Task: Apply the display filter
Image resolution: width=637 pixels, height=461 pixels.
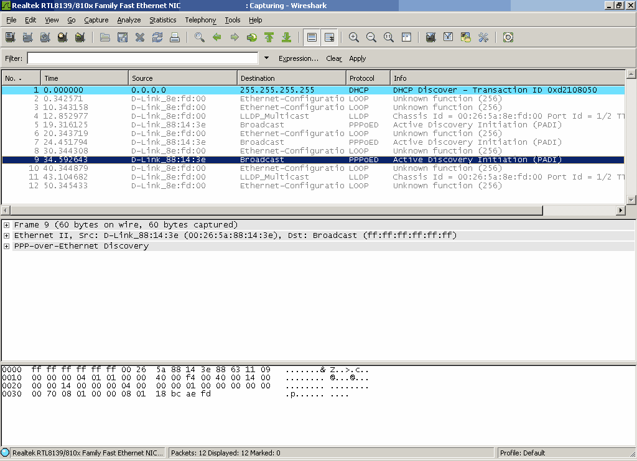Action: 358,58
